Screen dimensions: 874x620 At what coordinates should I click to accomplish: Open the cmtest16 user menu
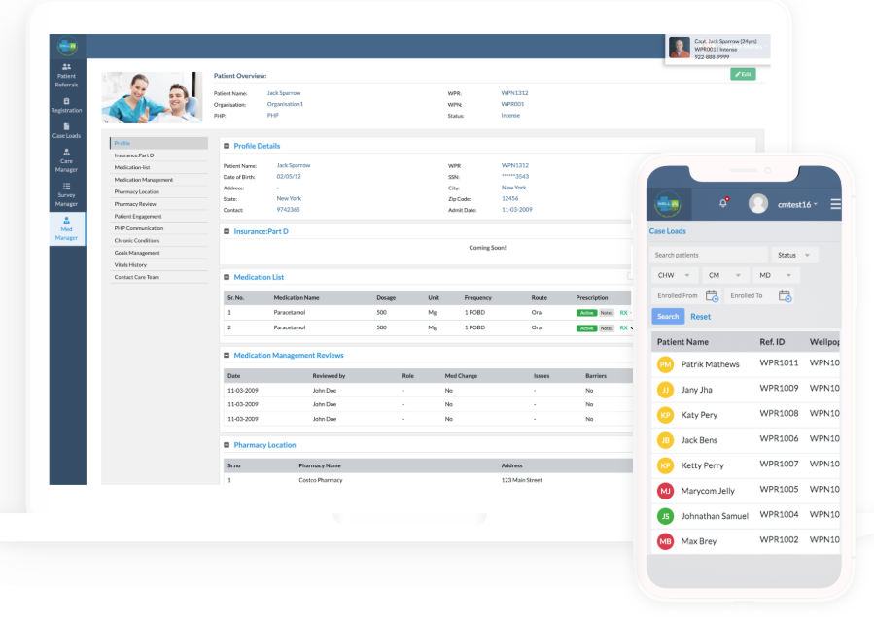784,204
